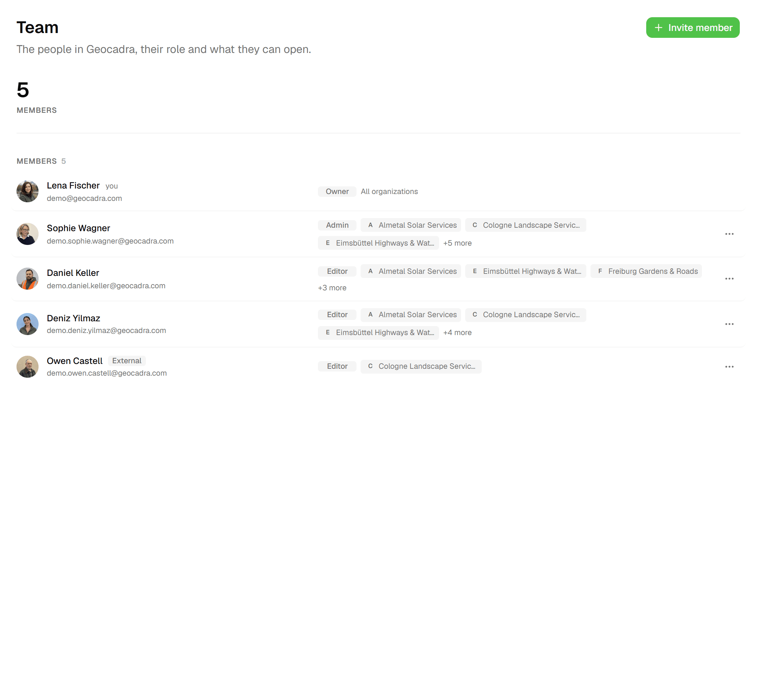Viewport: 757px width, 688px height.
Task: Click 'All organizations' text for Lena Fischer
Action: (x=389, y=191)
